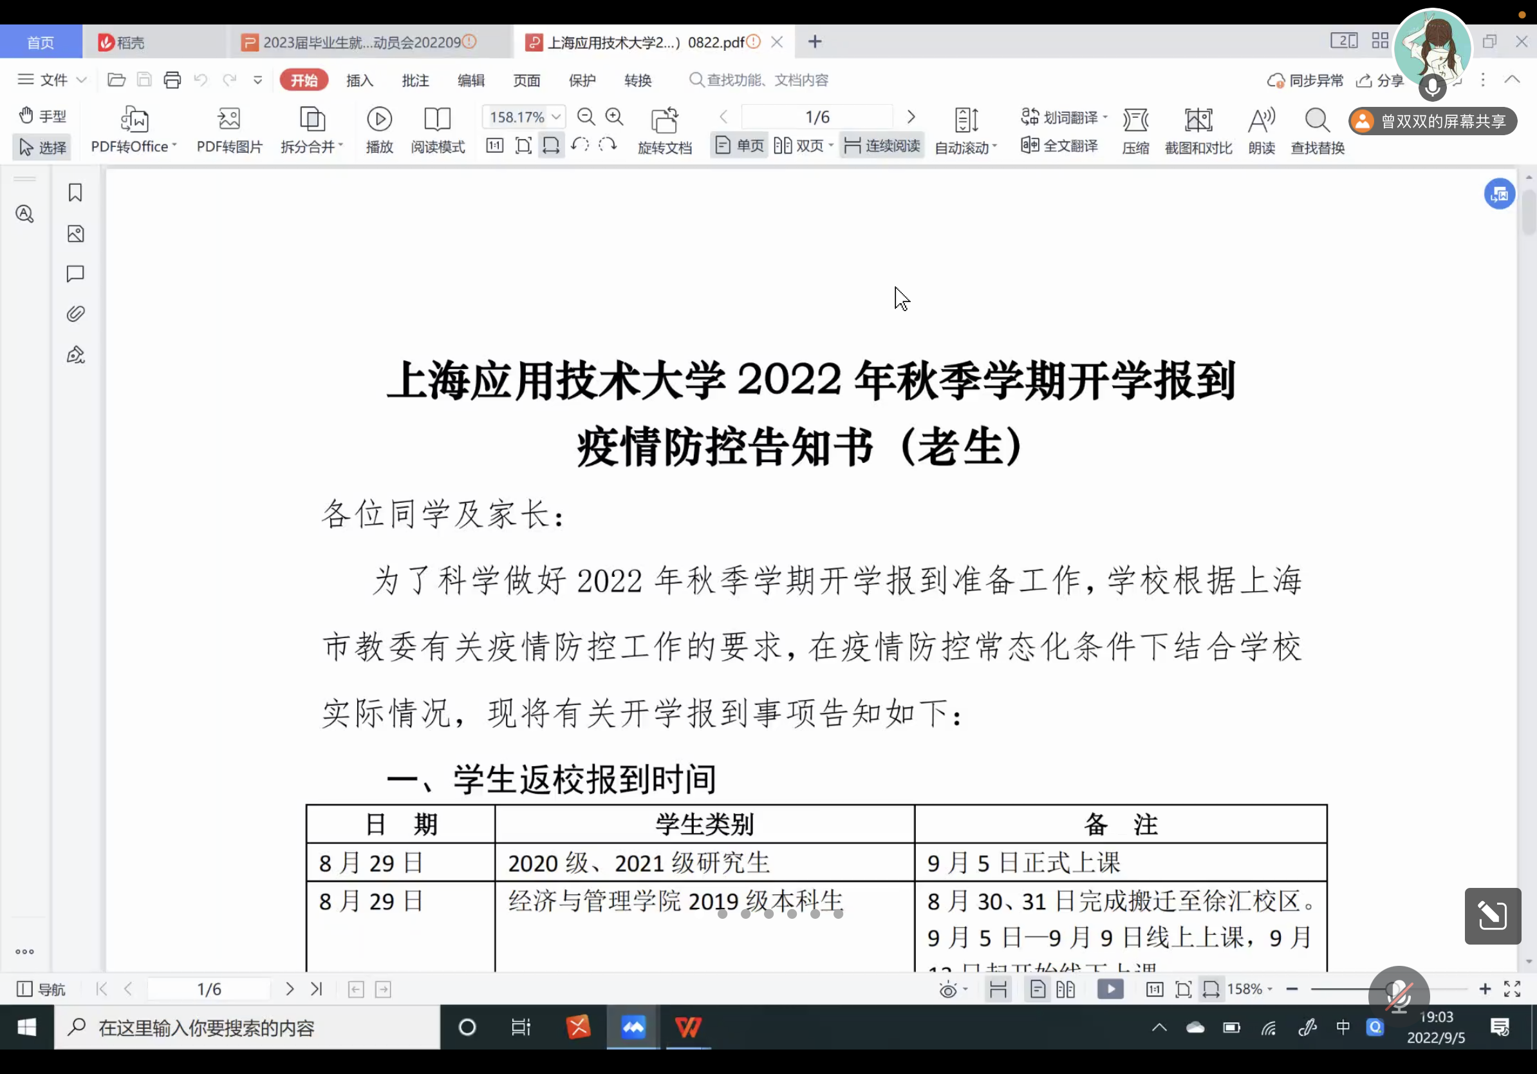Start 朗读 read aloud
Screen dimensions: 1537x1074
(x=1261, y=131)
